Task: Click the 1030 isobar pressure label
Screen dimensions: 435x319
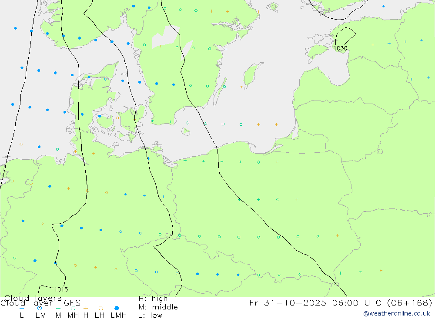Action: coord(341,48)
